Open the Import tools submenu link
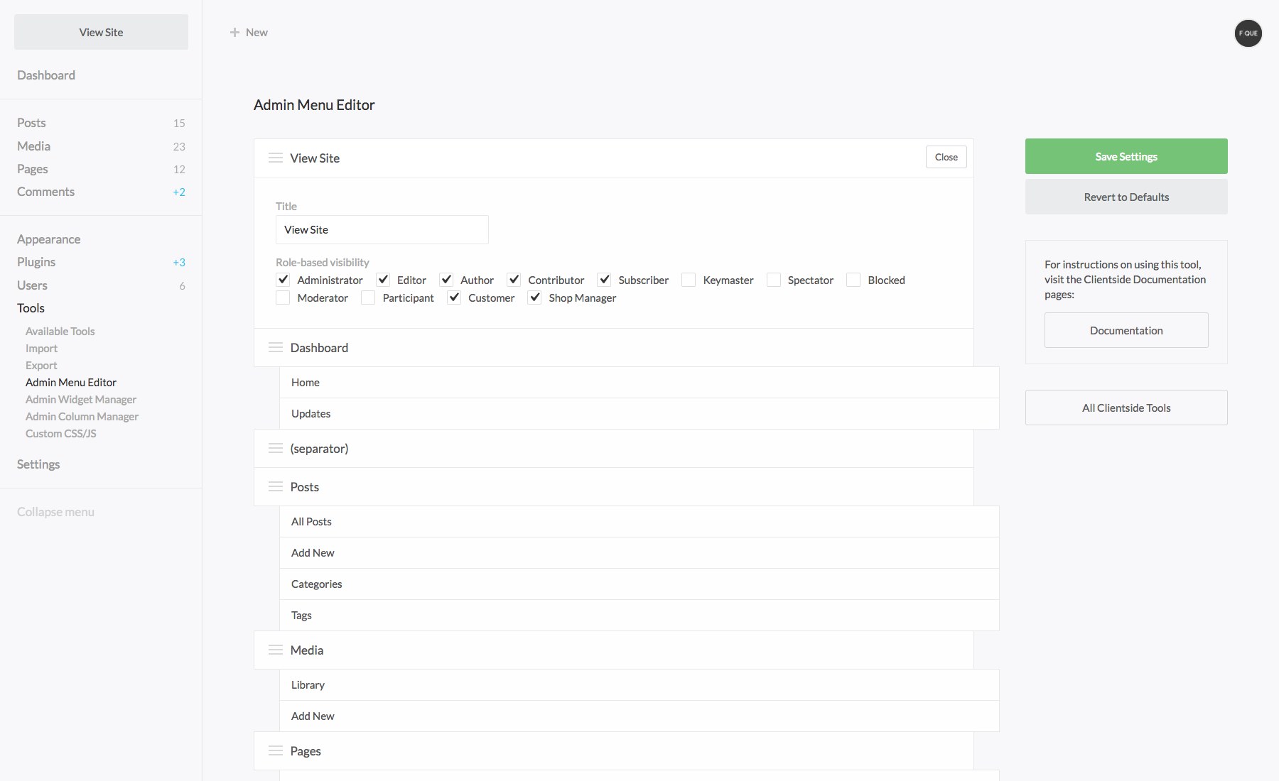Viewport: 1279px width, 781px height. pos(41,348)
